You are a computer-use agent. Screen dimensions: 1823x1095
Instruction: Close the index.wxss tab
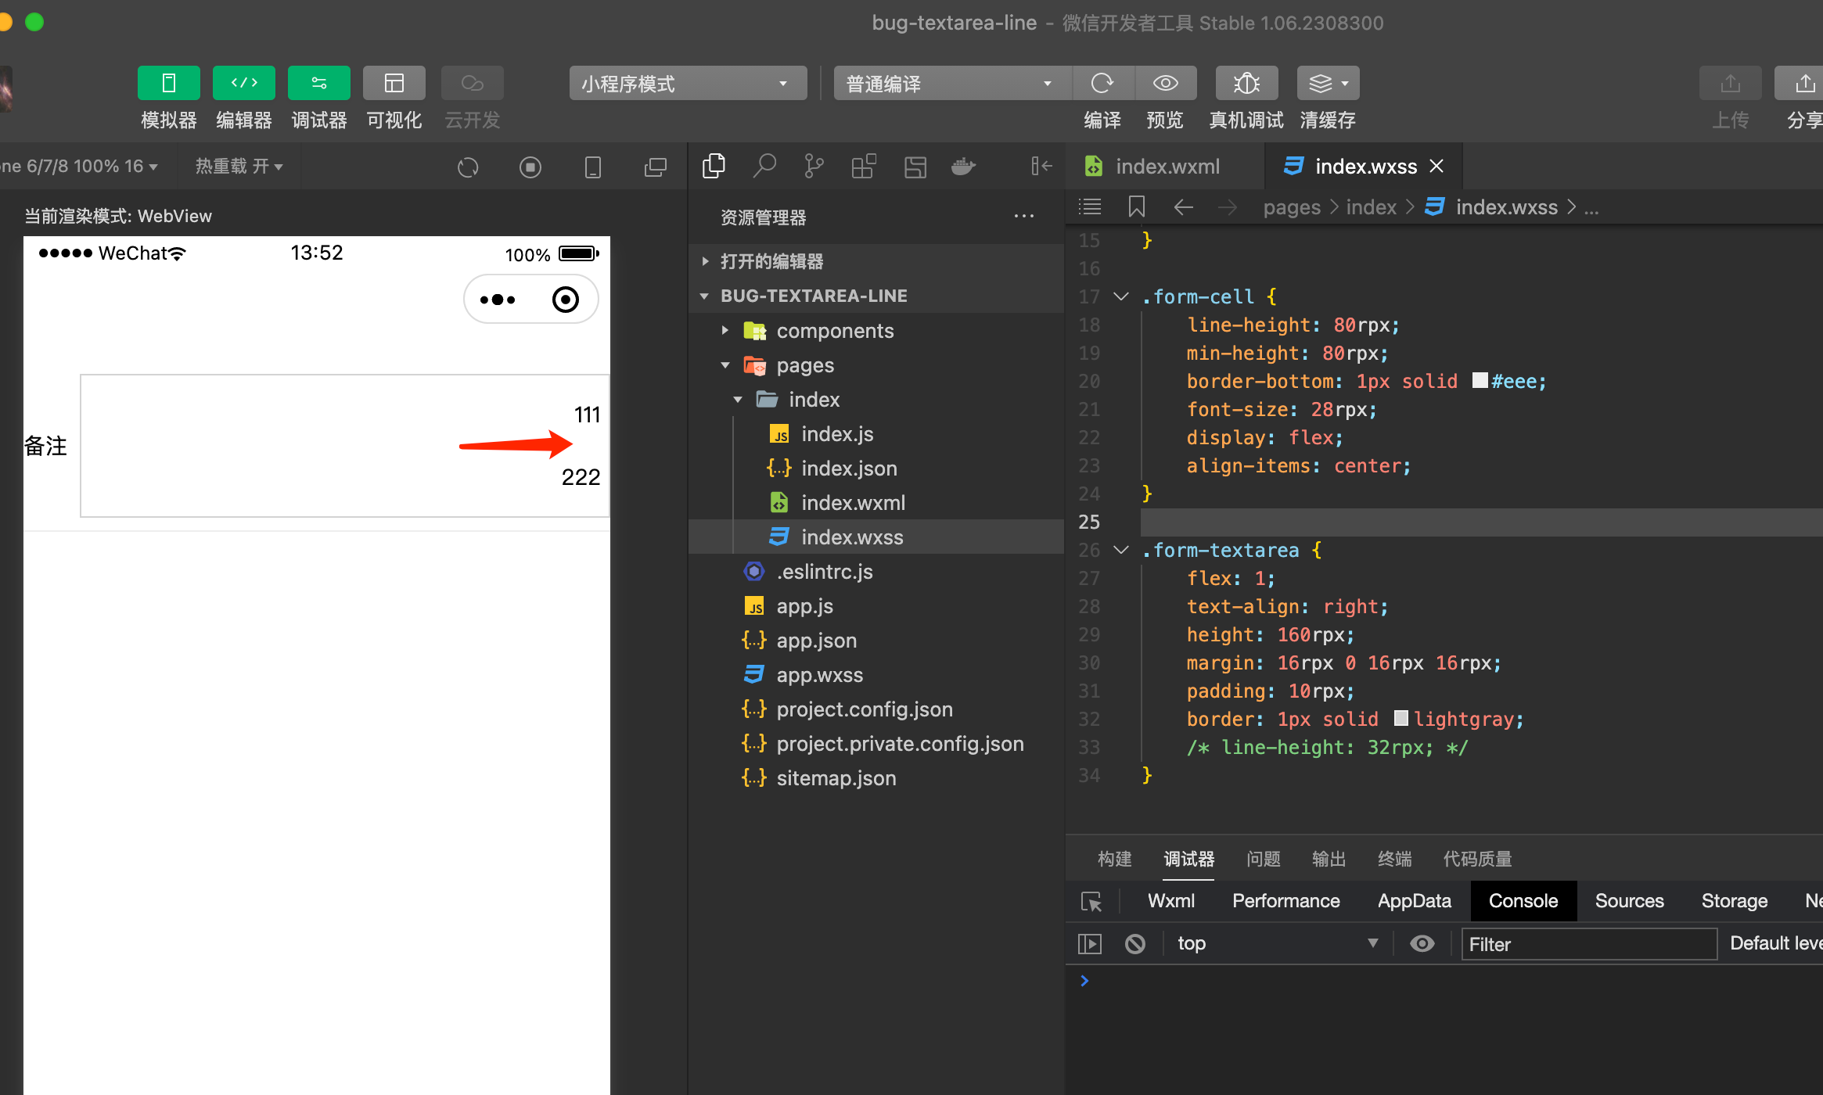pos(1436,166)
